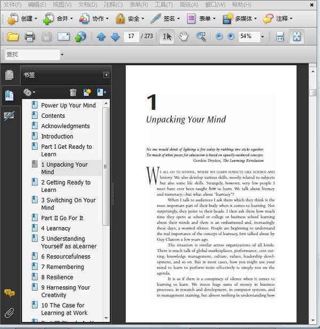Open the Introduction bookmark
This screenshot has width=320, height=329.
tap(57, 137)
